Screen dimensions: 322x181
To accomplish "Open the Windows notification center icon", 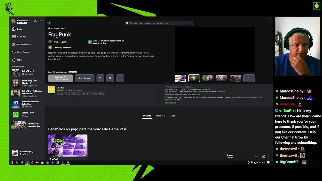I will [268, 163].
